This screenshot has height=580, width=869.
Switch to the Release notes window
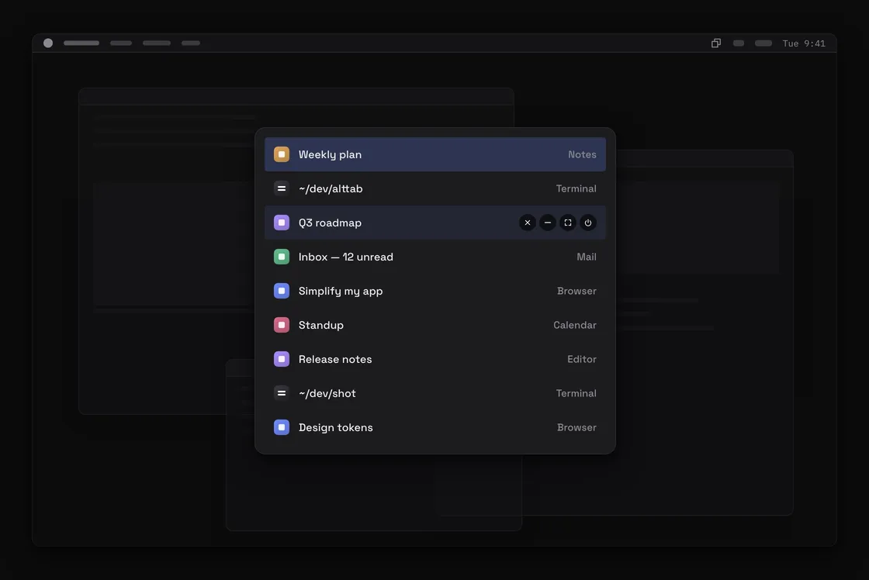(x=435, y=359)
